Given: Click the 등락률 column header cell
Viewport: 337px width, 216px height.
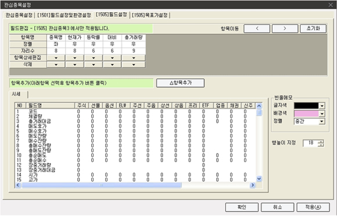Looking at the screenshot, I should pos(94,37).
